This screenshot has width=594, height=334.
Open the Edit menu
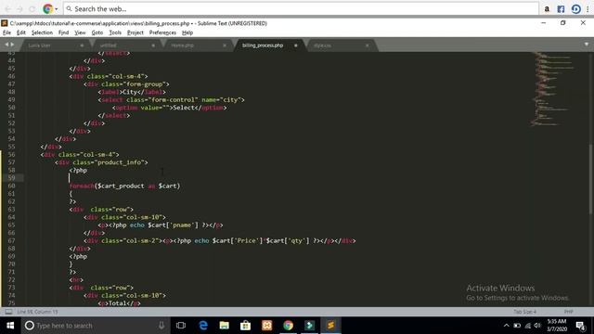pos(21,32)
